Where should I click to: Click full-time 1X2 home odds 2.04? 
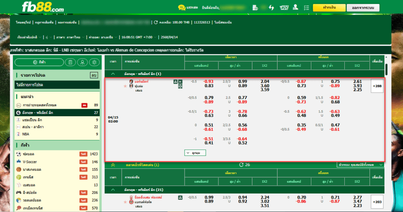pyautogui.click(x=265, y=82)
